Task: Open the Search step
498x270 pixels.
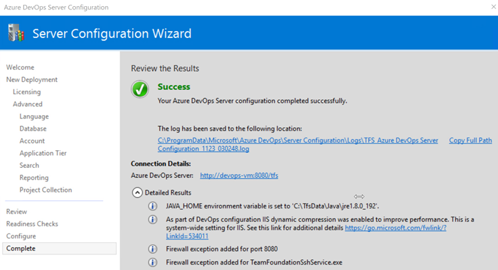Action: tap(29, 165)
